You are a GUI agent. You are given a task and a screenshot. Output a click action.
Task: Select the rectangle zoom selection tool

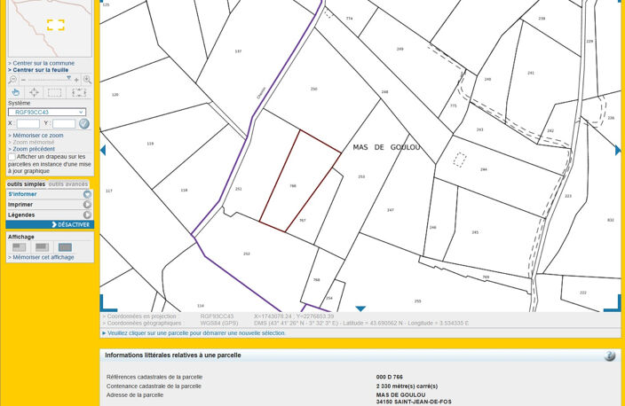[55, 93]
